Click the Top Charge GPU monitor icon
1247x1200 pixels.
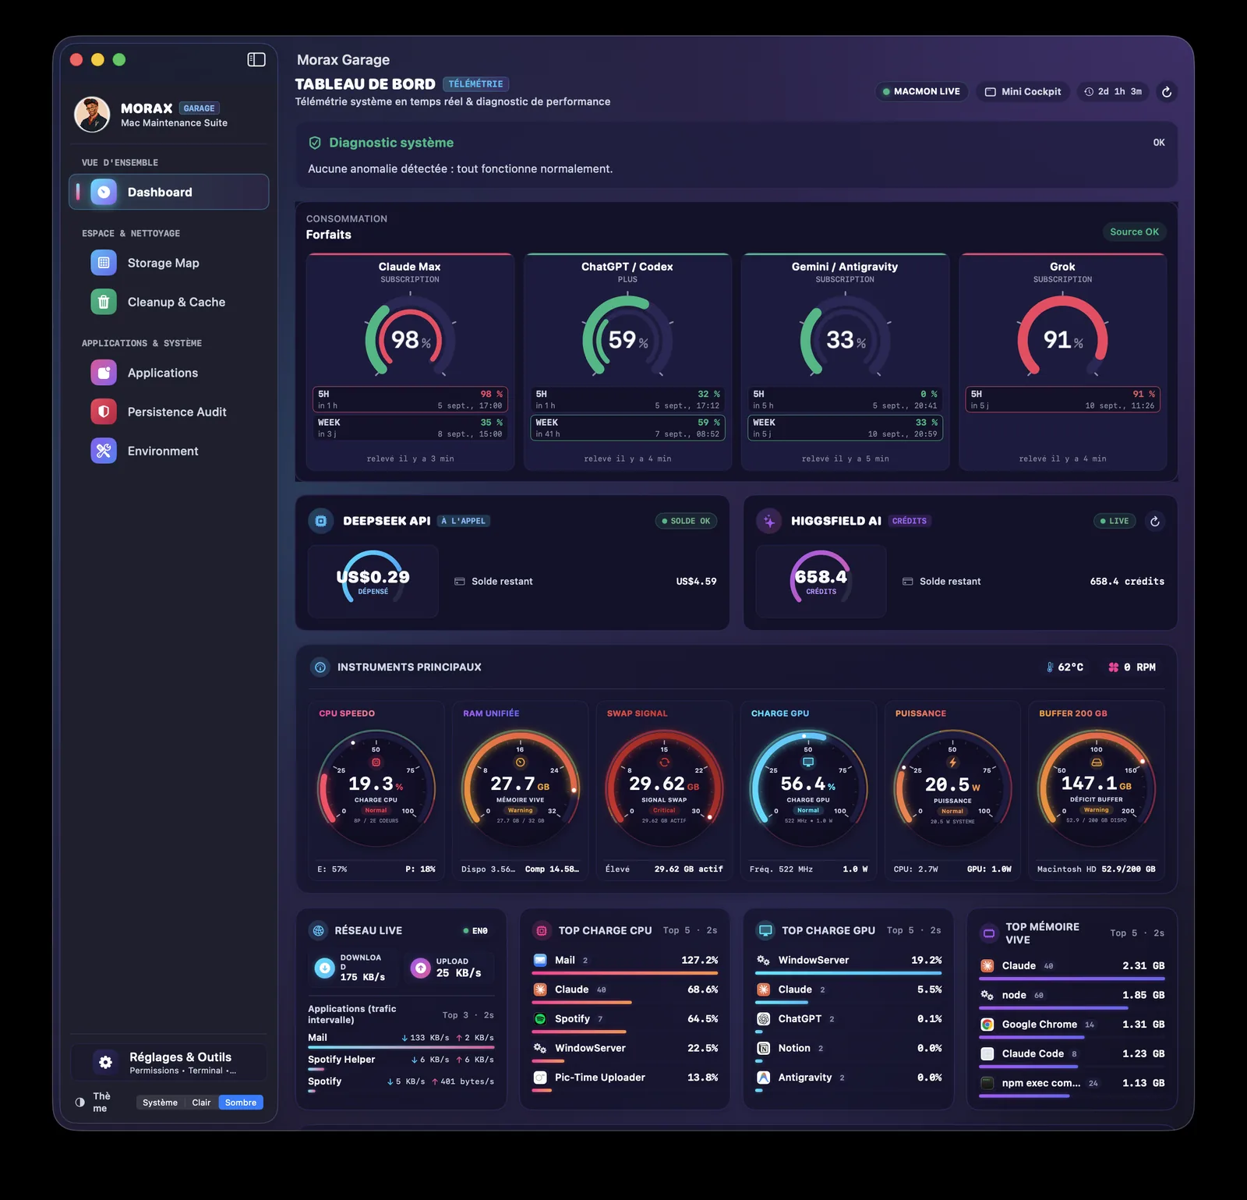coord(765,930)
